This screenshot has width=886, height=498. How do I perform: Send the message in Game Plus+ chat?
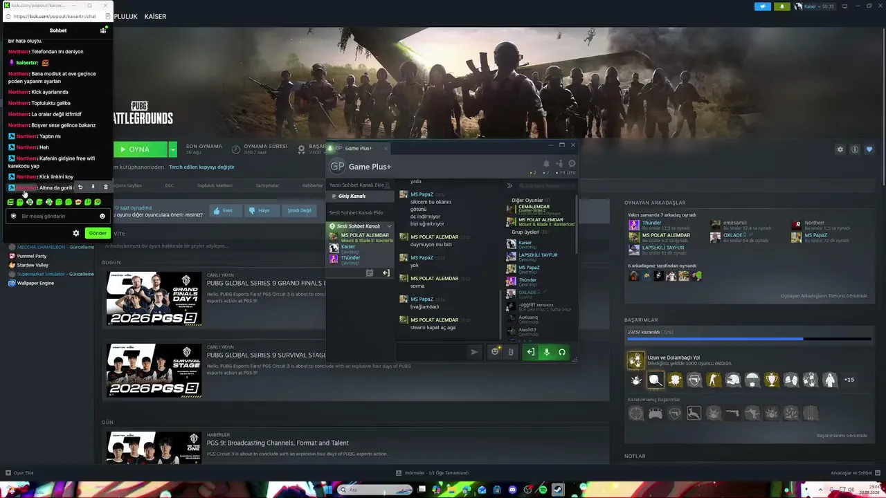click(x=474, y=352)
